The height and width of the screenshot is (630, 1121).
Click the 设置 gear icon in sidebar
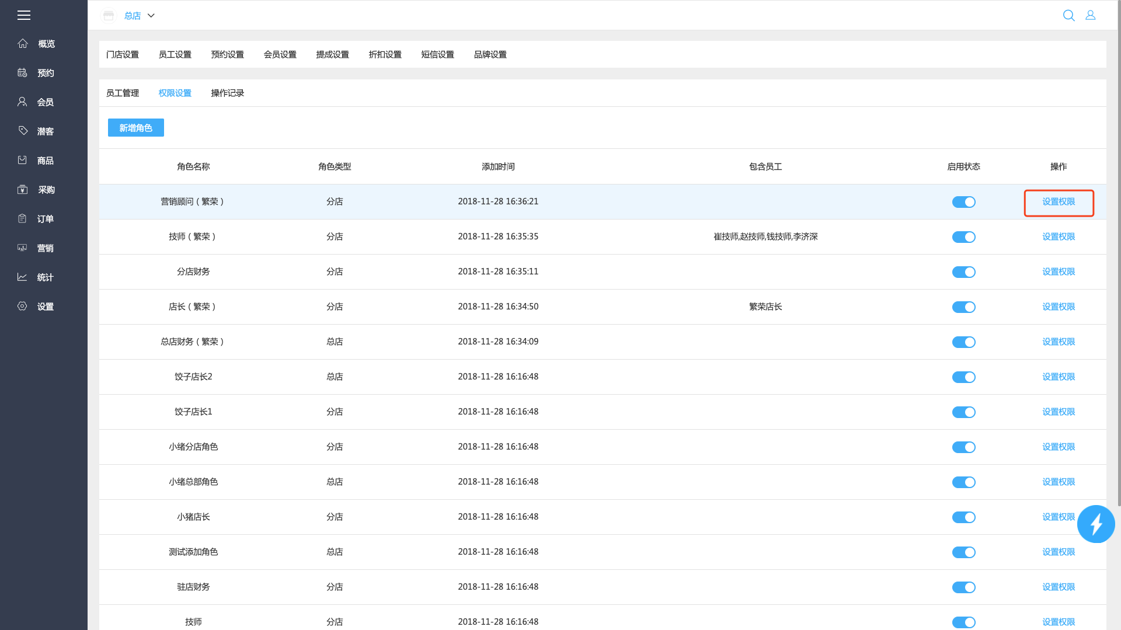pos(23,306)
